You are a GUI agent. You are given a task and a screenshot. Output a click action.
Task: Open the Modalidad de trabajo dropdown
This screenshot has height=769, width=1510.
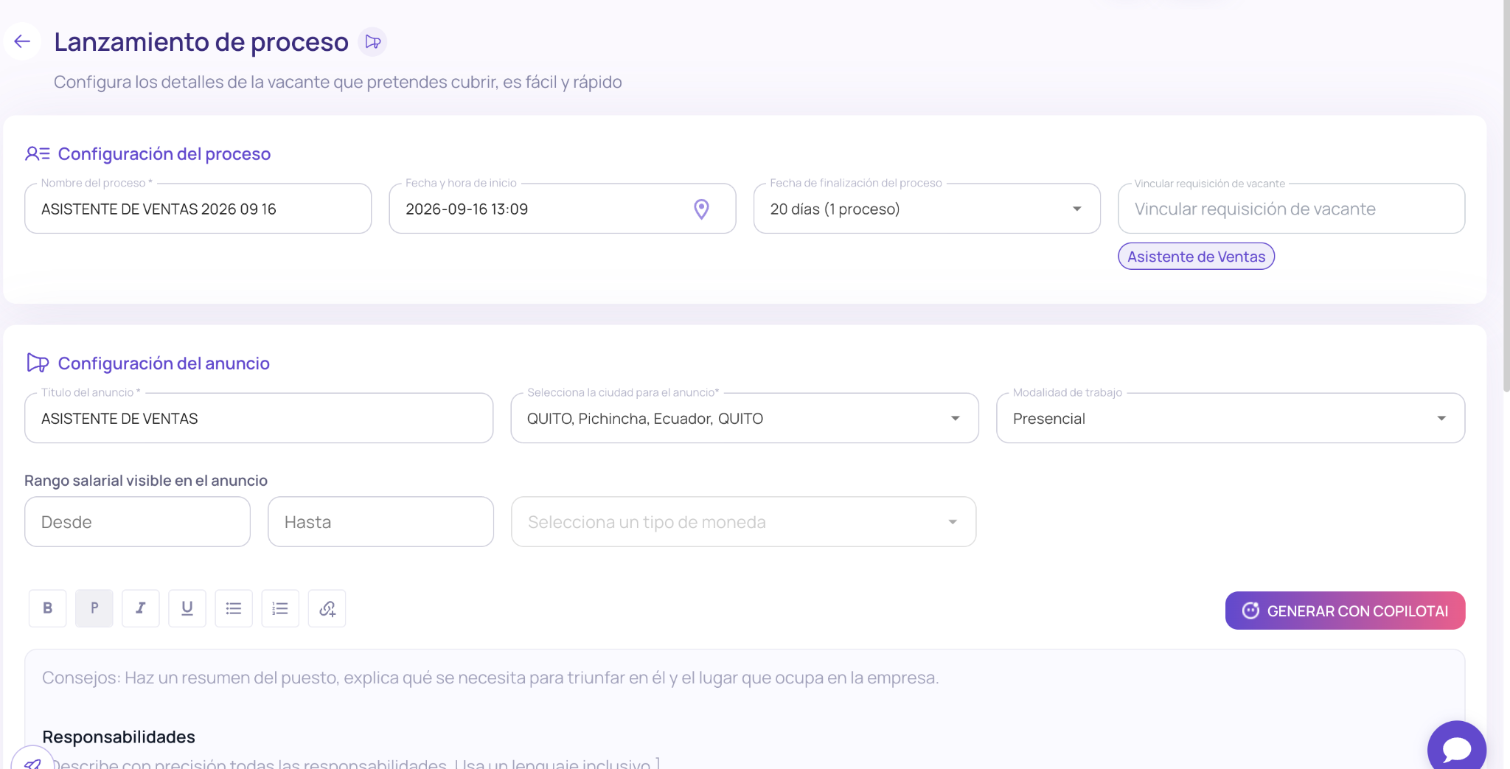click(1231, 418)
